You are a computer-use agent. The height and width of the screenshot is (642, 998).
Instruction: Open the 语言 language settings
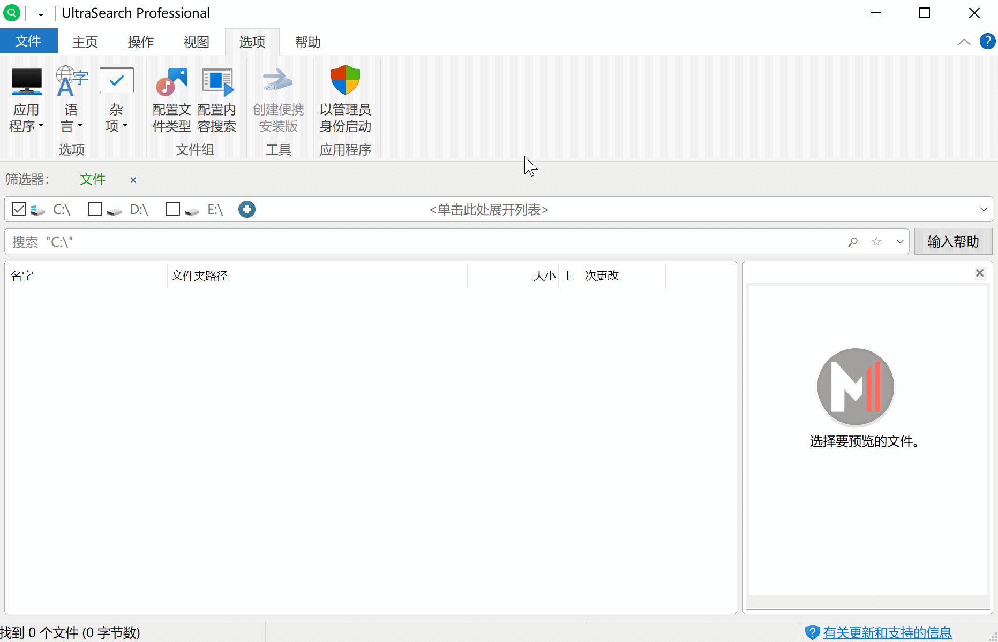coord(71,99)
